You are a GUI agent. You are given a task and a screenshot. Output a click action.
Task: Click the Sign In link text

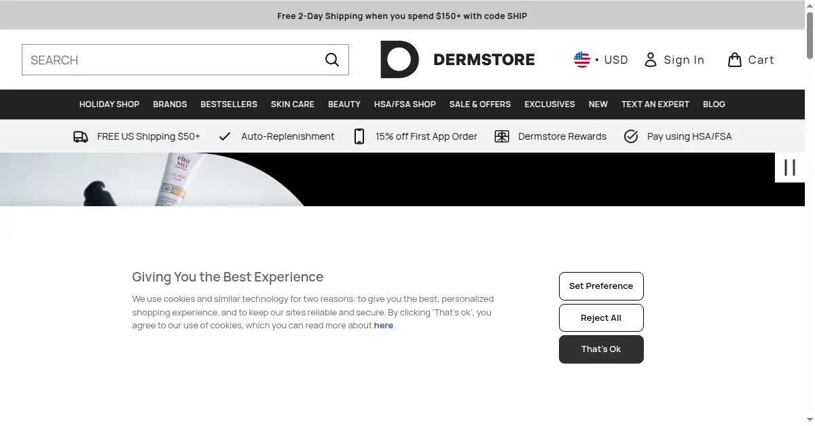coord(684,60)
